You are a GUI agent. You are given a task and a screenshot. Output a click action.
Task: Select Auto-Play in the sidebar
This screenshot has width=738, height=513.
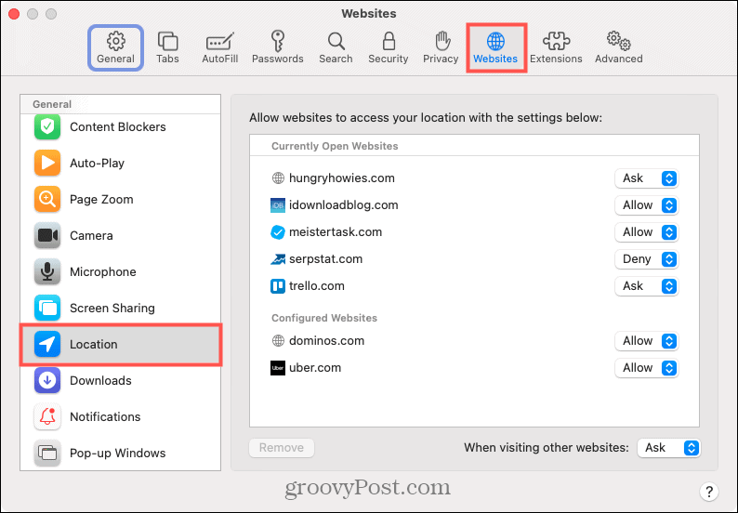pos(121,163)
